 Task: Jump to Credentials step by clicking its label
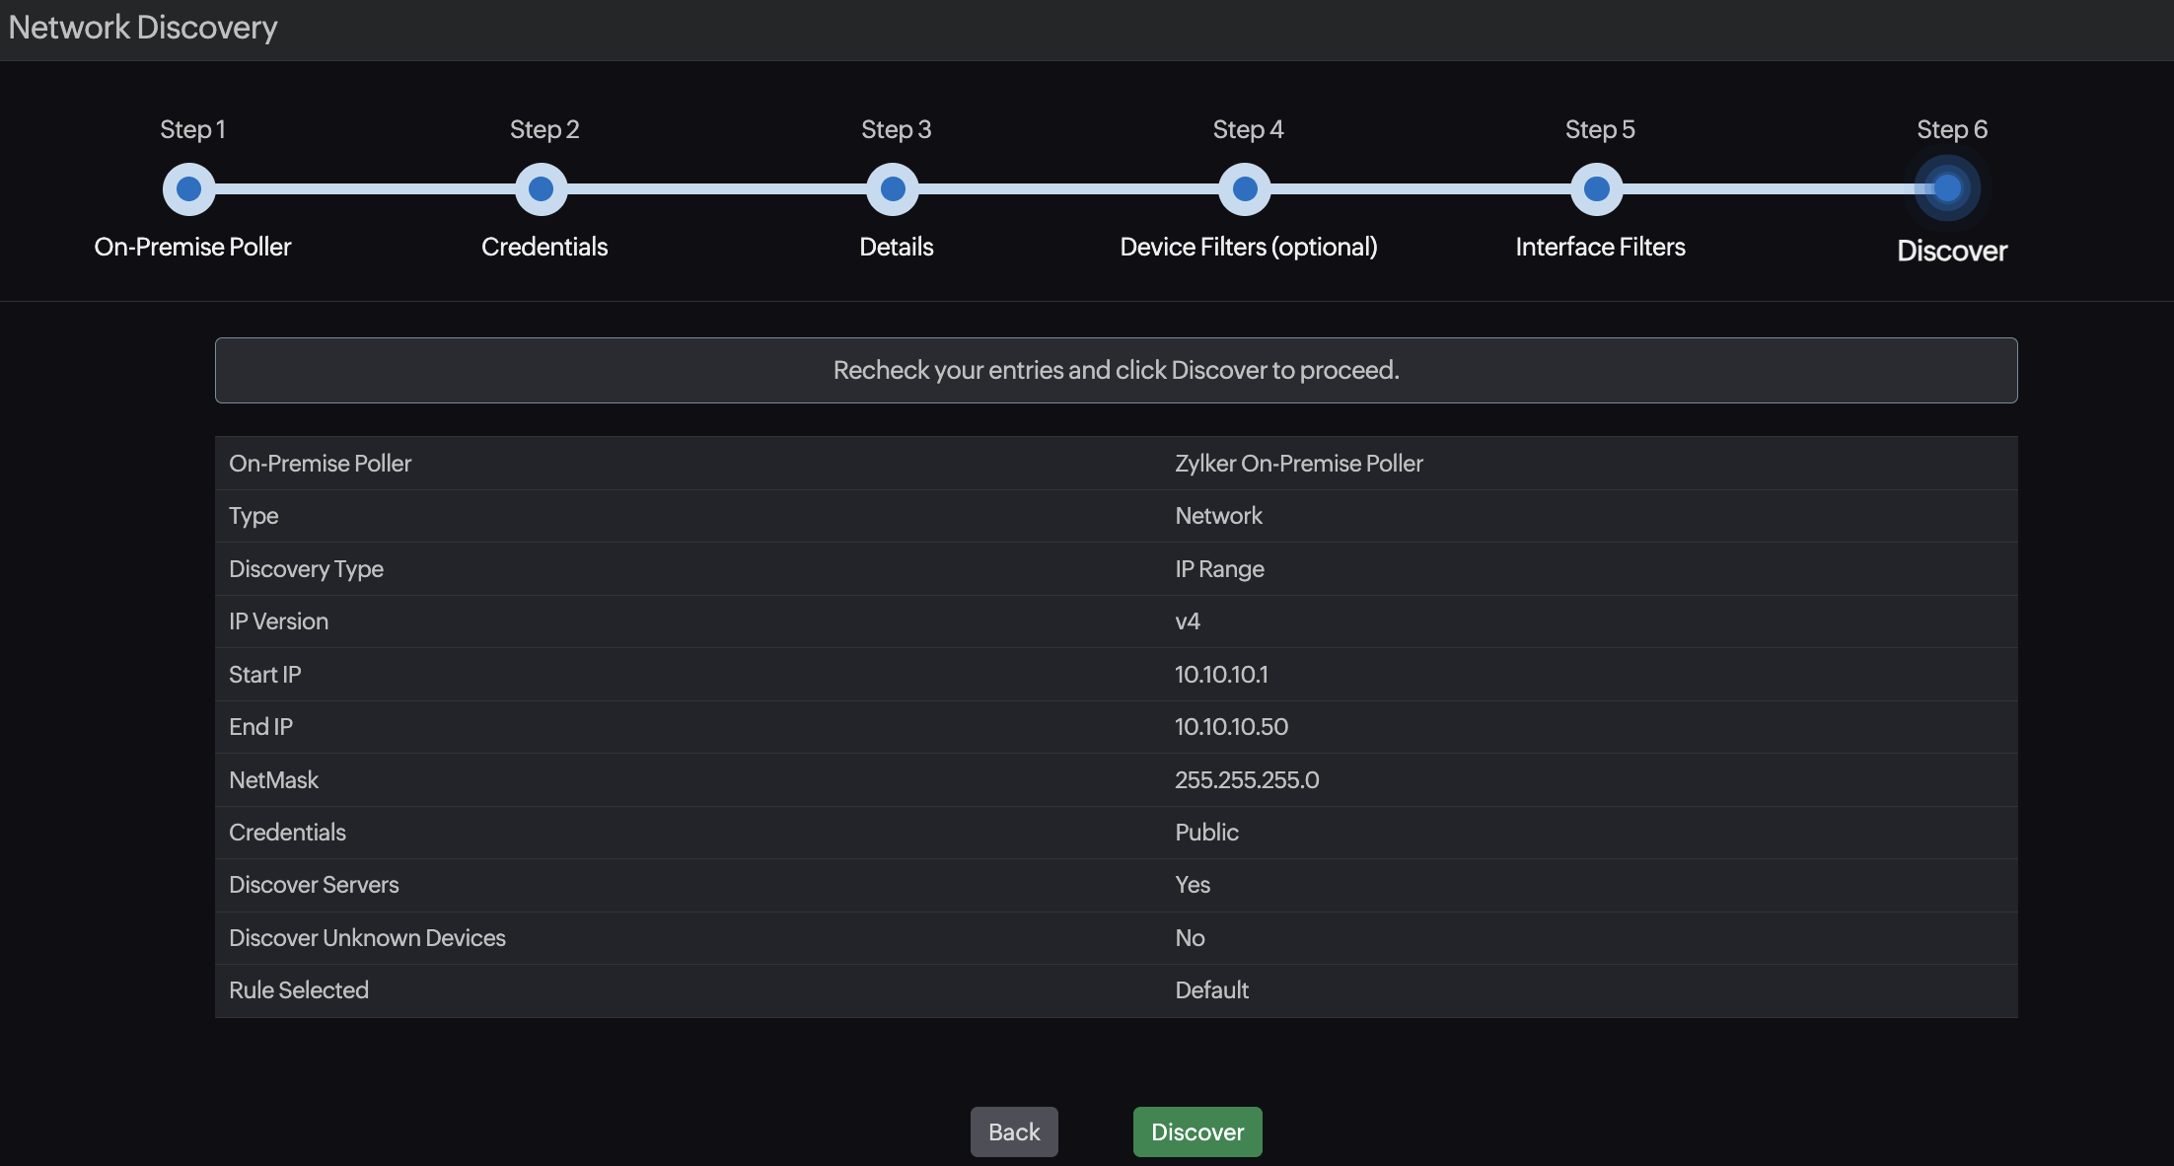543,247
